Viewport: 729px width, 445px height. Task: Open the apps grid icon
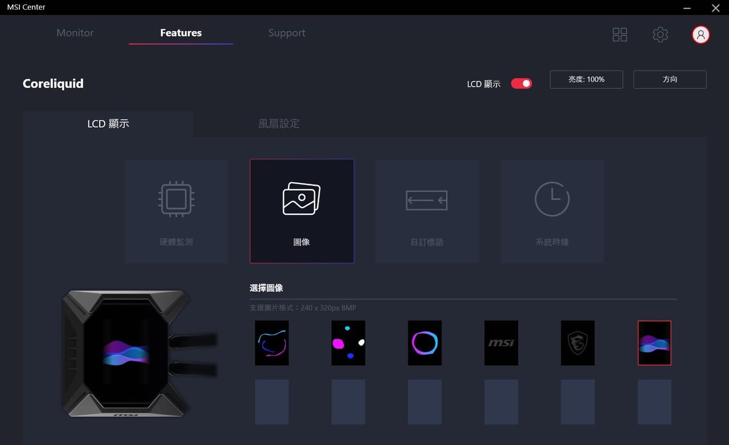(620, 35)
